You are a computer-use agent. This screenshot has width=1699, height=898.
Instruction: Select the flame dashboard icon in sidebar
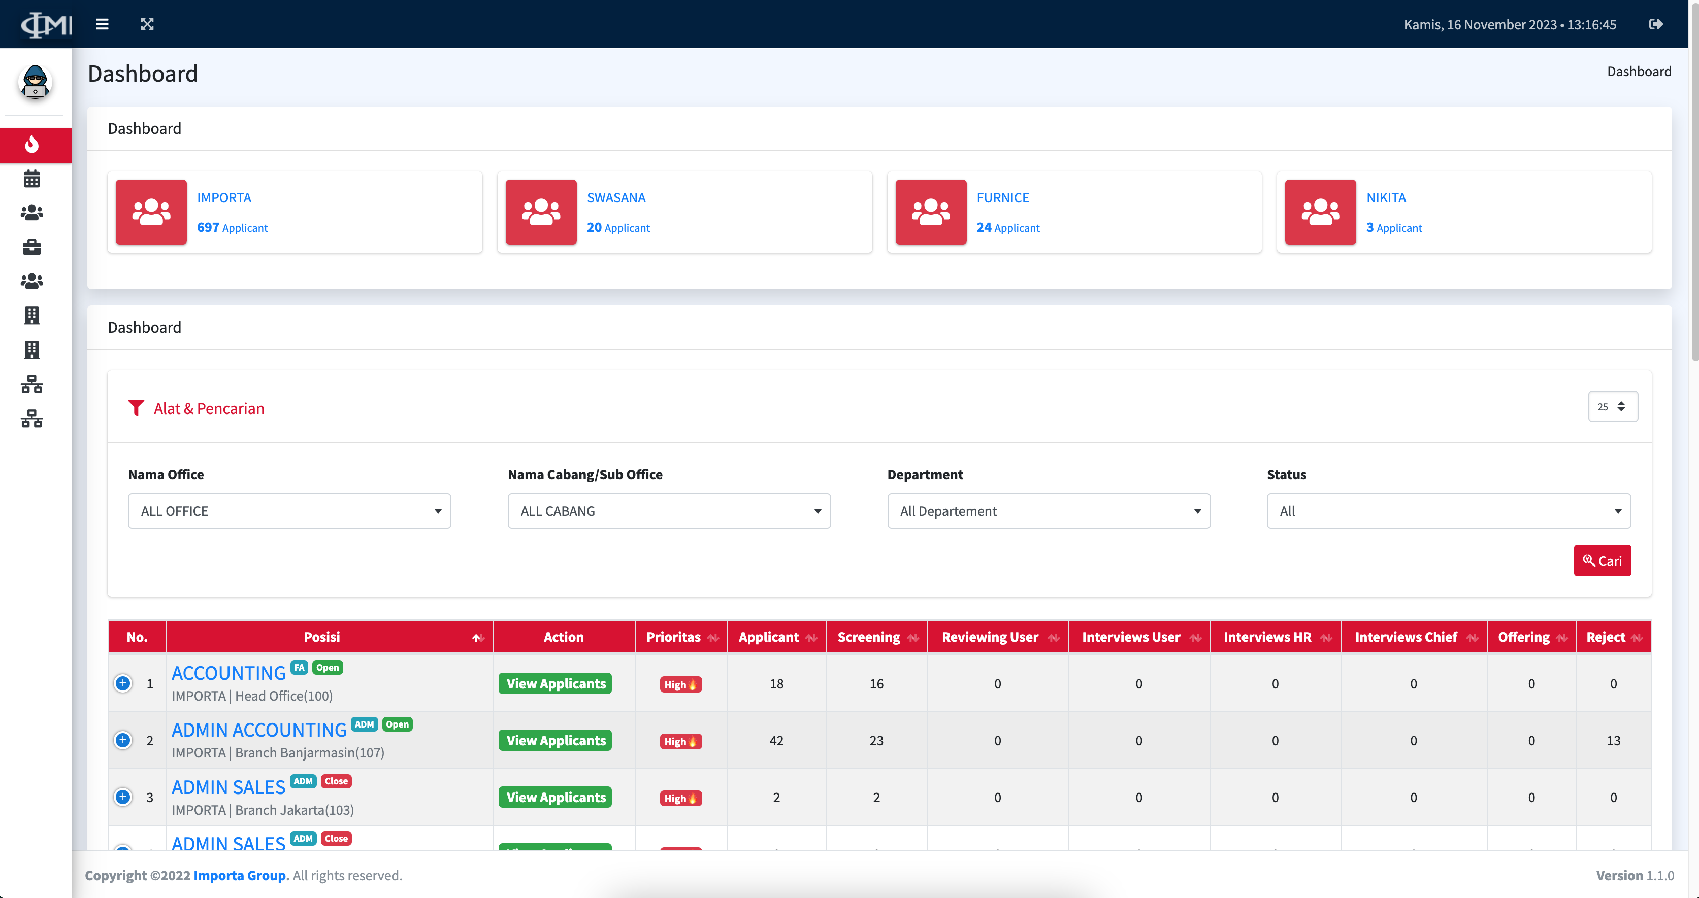31,144
